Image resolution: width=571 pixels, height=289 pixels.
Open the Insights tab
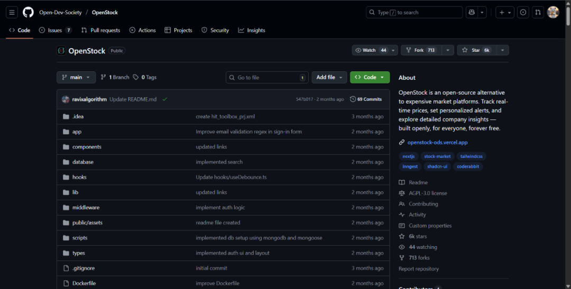coord(252,30)
